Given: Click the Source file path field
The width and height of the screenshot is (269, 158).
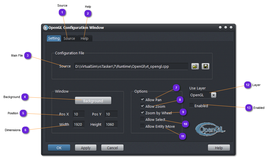Looking at the screenshot, I should coord(131,66).
